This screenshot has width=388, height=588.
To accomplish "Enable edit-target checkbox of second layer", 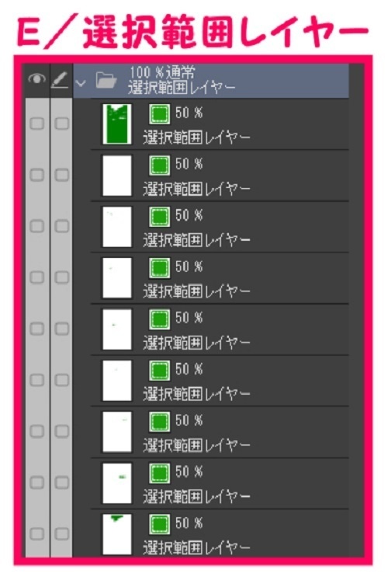I will (x=62, y=175).
